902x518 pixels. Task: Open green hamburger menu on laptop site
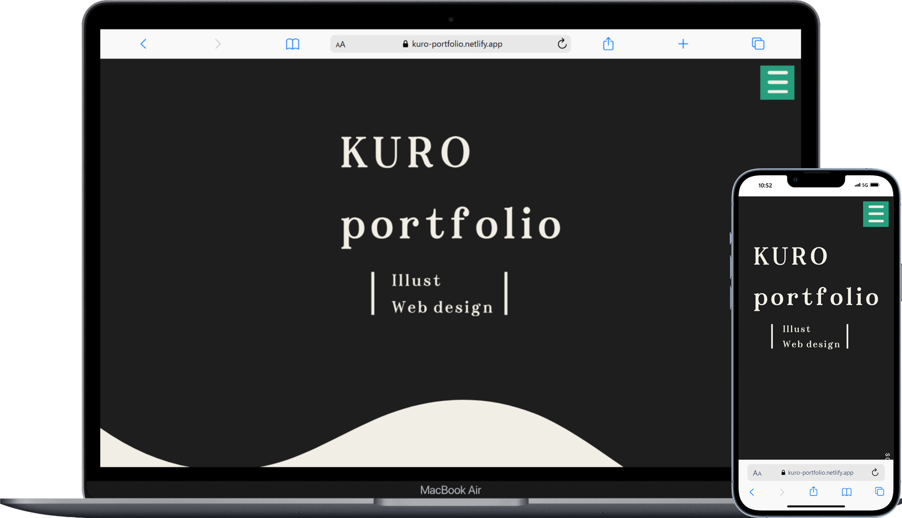pyautogui.click(x=777, y=83)
